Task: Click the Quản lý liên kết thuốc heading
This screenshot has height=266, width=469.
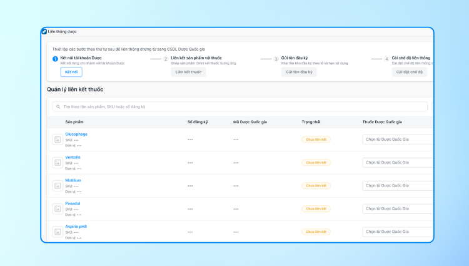Action: click(x=75, y=90)
